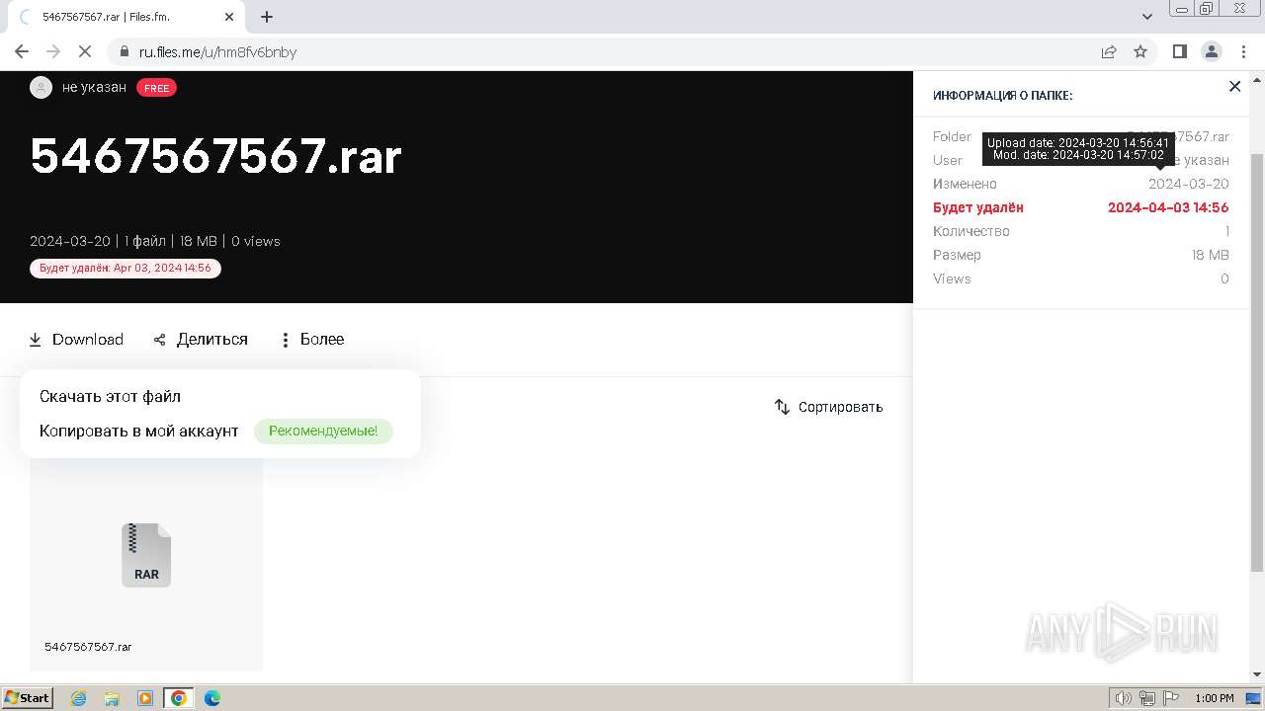The image size is (1265, 711).
Task: Click the site lock icon in address bar
Action: (x=124, y=52)
